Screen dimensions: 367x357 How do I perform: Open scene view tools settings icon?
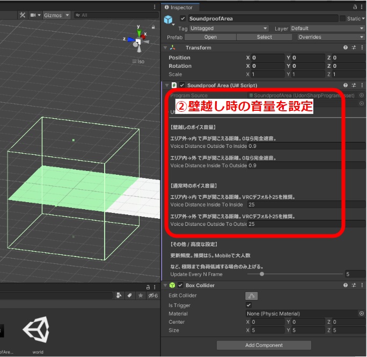[x=23, y=15]
